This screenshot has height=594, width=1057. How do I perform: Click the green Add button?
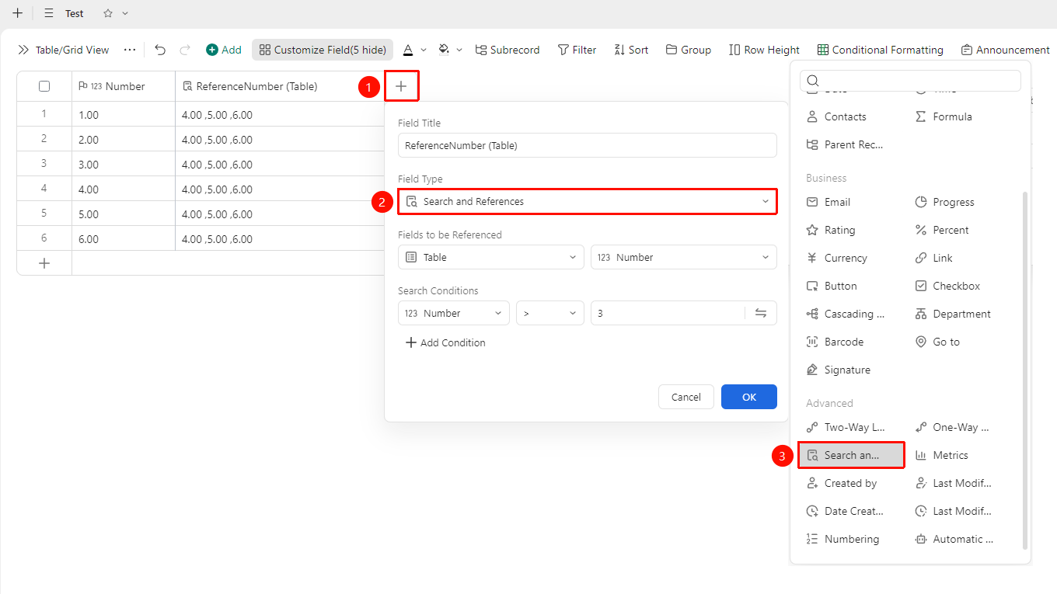pyautogui.click(x=224, y=50)
